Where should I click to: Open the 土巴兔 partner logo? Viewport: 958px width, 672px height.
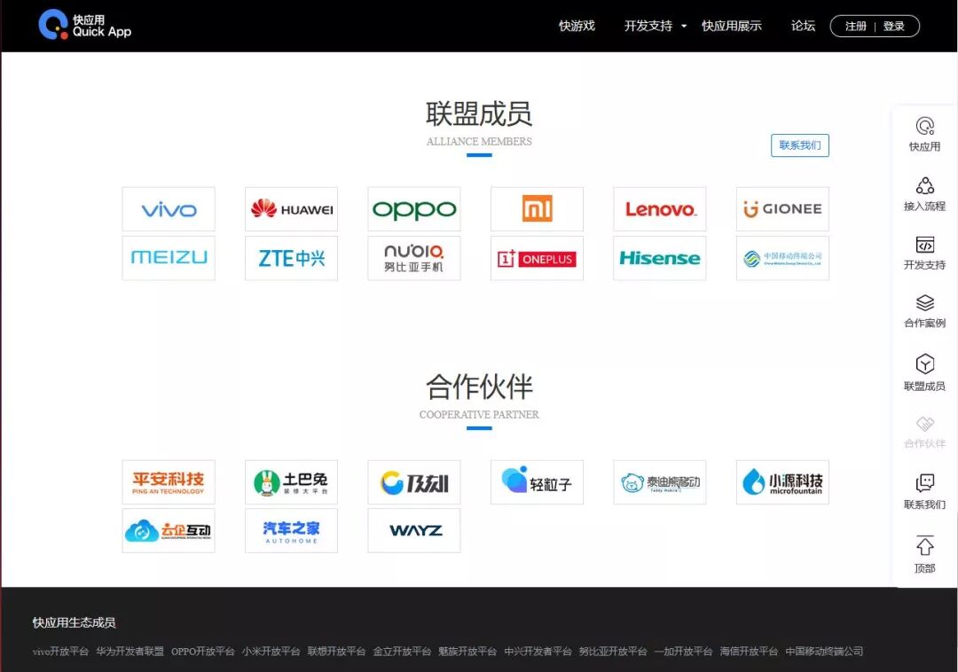click(292, 482)
